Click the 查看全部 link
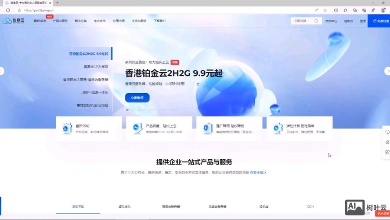Image resolution: width=390 pixels, height=220 pixels. [258, 172]
